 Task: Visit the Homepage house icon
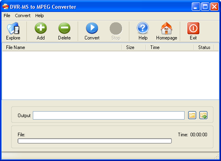point(167,28)
